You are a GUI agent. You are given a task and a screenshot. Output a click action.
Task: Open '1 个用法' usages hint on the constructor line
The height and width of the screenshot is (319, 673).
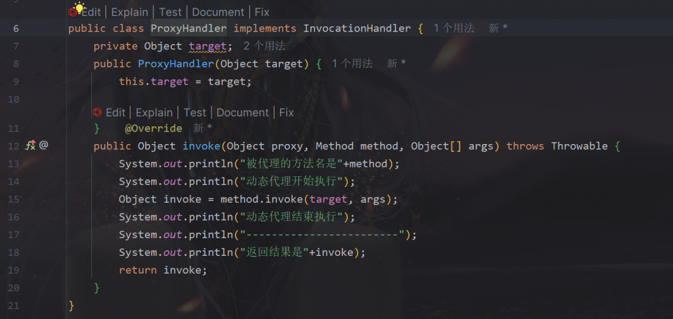[x=352, y=63]
